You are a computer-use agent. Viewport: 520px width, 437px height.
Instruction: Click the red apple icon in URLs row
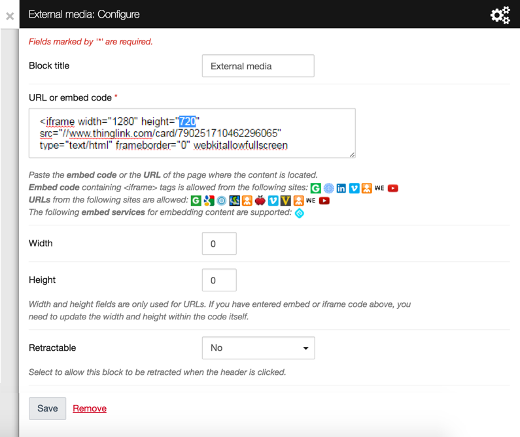click(x=260, y=201)
